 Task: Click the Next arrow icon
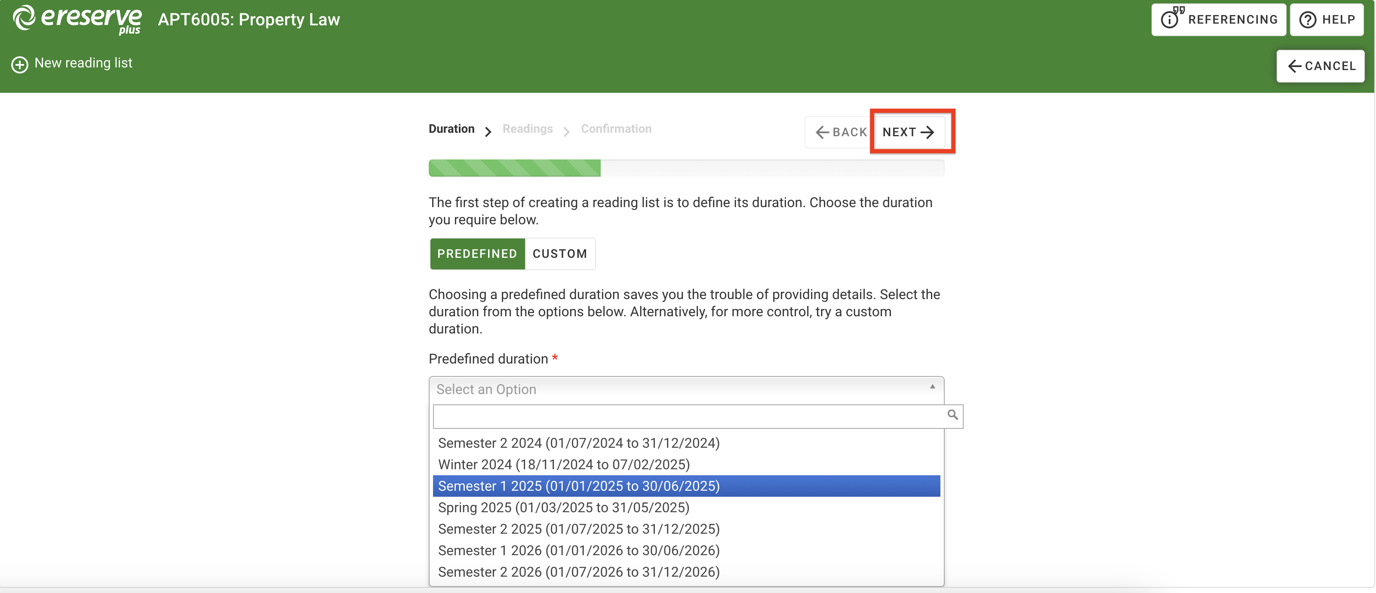(x=928, y=132)
